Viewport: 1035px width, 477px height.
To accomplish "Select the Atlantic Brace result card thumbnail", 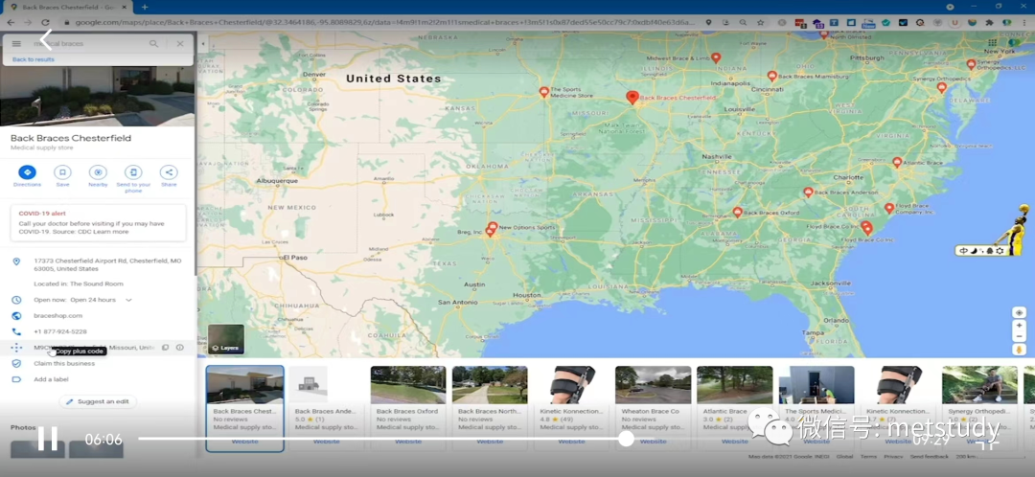I will click(x=735, y=385).
